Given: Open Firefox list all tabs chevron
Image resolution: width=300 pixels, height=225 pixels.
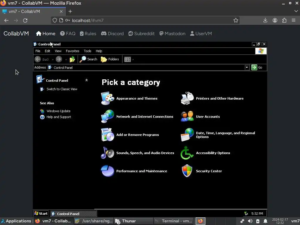Looking at the screenshot, I should pos(296,11).
